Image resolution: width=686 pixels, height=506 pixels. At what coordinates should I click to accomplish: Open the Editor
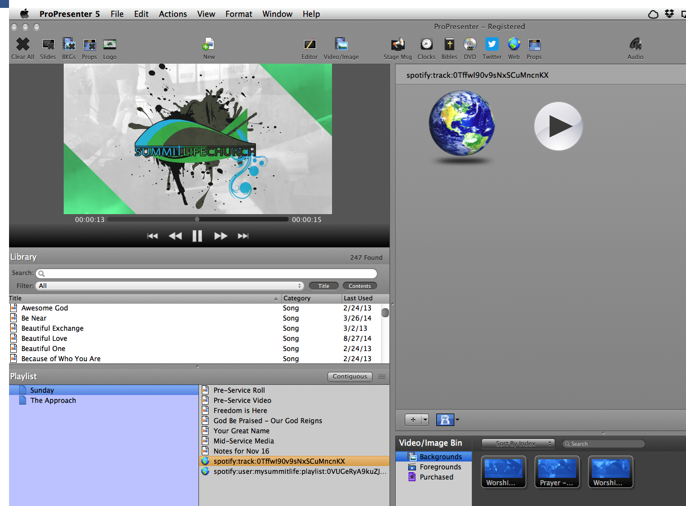tap(309, 45)
